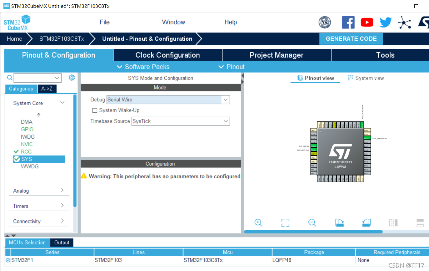The image size is (429, 271).
Task: Switch to the Tools tab
Action: click(380, 55)
